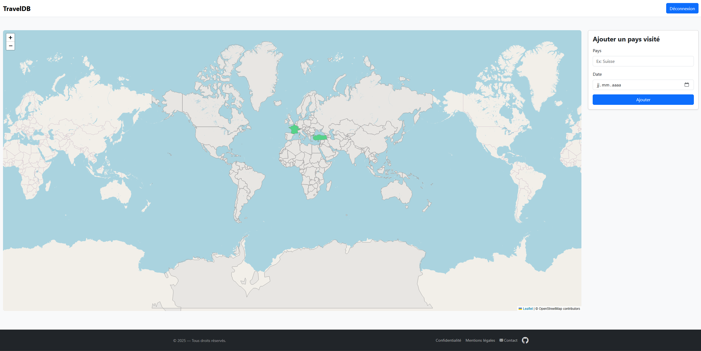Viewport: 701px width, 351px height.
Task: Select green highlighted Turkey on the map
Action: (x=320, y=137)
